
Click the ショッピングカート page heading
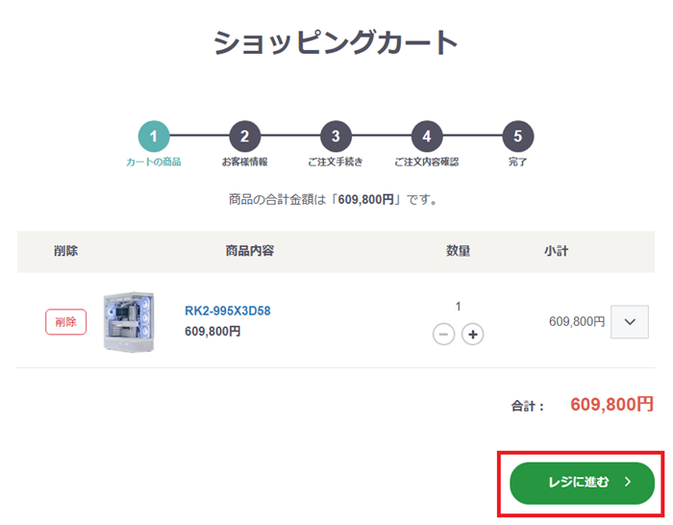tap(336, 42)
